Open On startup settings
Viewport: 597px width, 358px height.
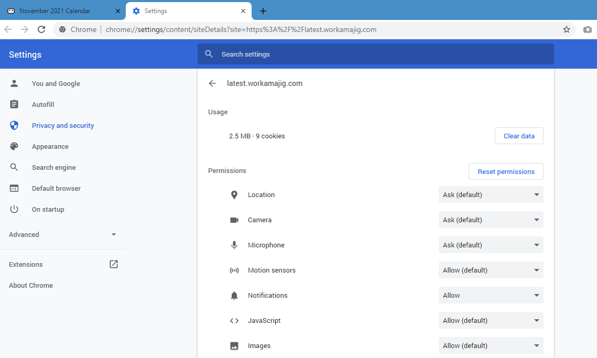point(48,209)
